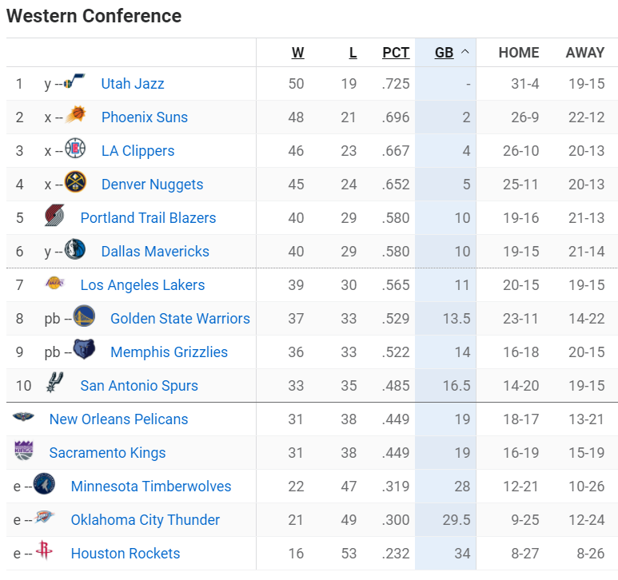Click the Dallas Mavericks logo icon
Screen dimensions: 618x580
click(75, 248)
